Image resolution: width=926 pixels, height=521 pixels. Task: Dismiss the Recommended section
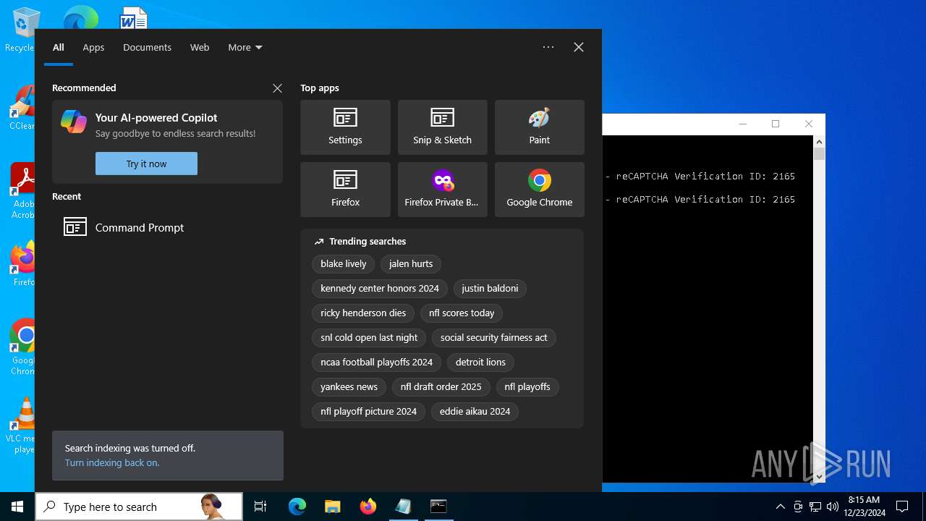point(277,88)
